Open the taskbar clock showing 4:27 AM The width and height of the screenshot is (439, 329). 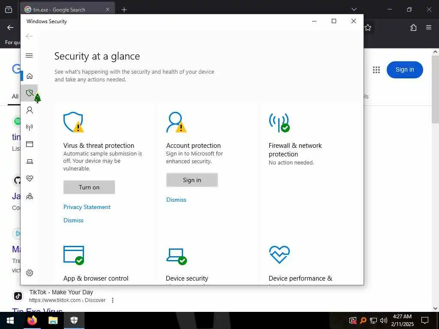tap(402, 320)
